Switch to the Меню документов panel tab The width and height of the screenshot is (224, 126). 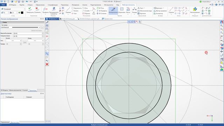coord(15,90)
